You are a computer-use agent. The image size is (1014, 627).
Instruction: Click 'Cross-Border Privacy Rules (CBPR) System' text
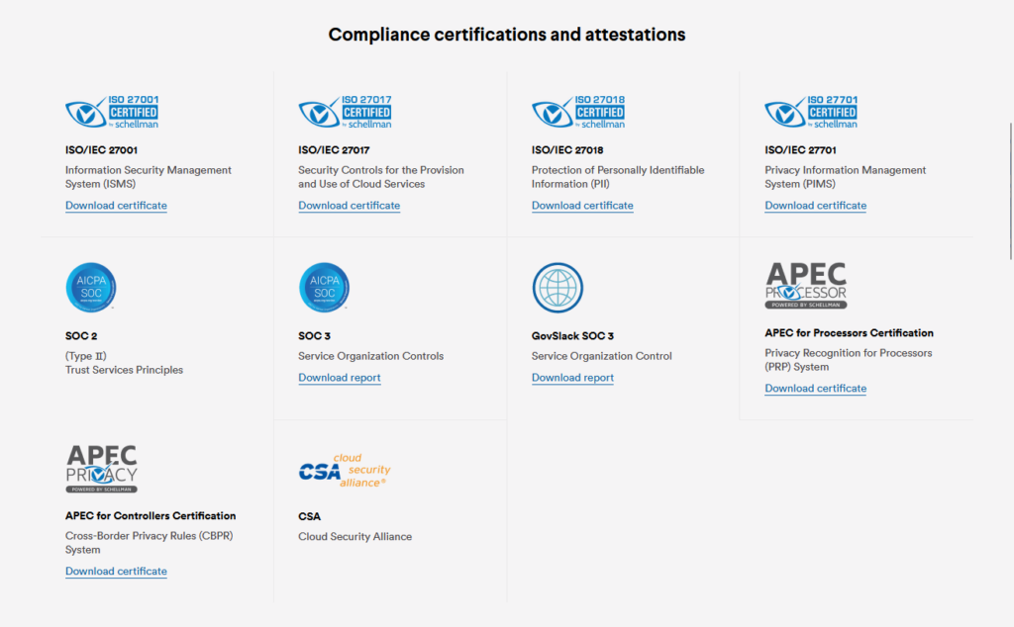(x=150, y=542)
